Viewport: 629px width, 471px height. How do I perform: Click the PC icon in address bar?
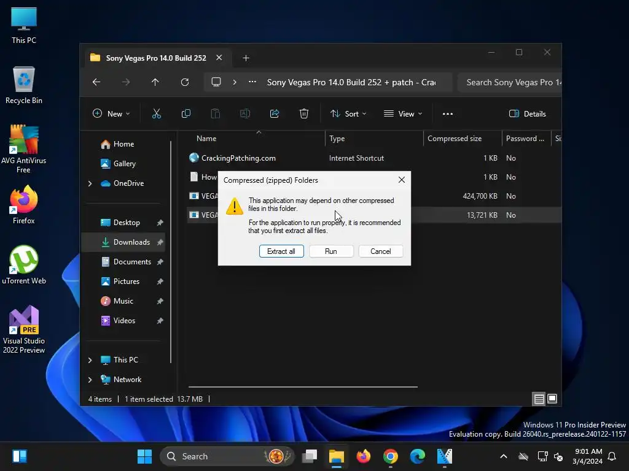[x=216, y=82]
